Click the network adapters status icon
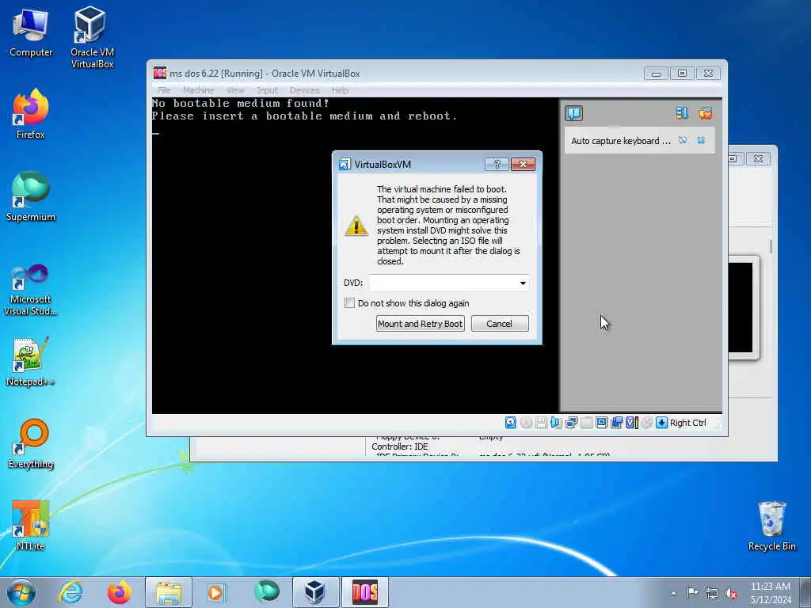Viewport: 811px width, 608px height. click(x=571, y=423)
